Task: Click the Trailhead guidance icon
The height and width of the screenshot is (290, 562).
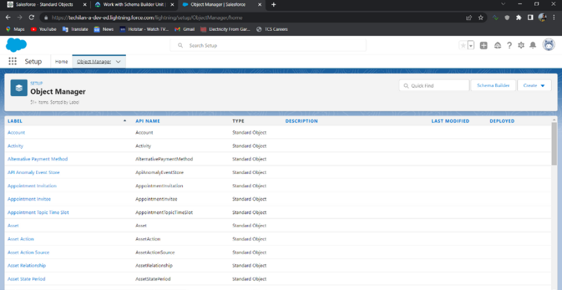Action: click(497, 45)
